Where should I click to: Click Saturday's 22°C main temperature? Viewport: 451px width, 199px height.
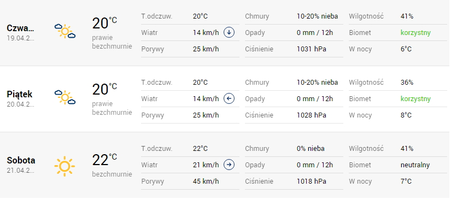[x=104, y=160]
